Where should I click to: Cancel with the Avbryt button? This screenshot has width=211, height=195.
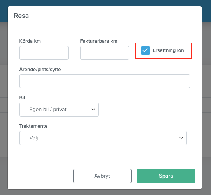point(102,176)
